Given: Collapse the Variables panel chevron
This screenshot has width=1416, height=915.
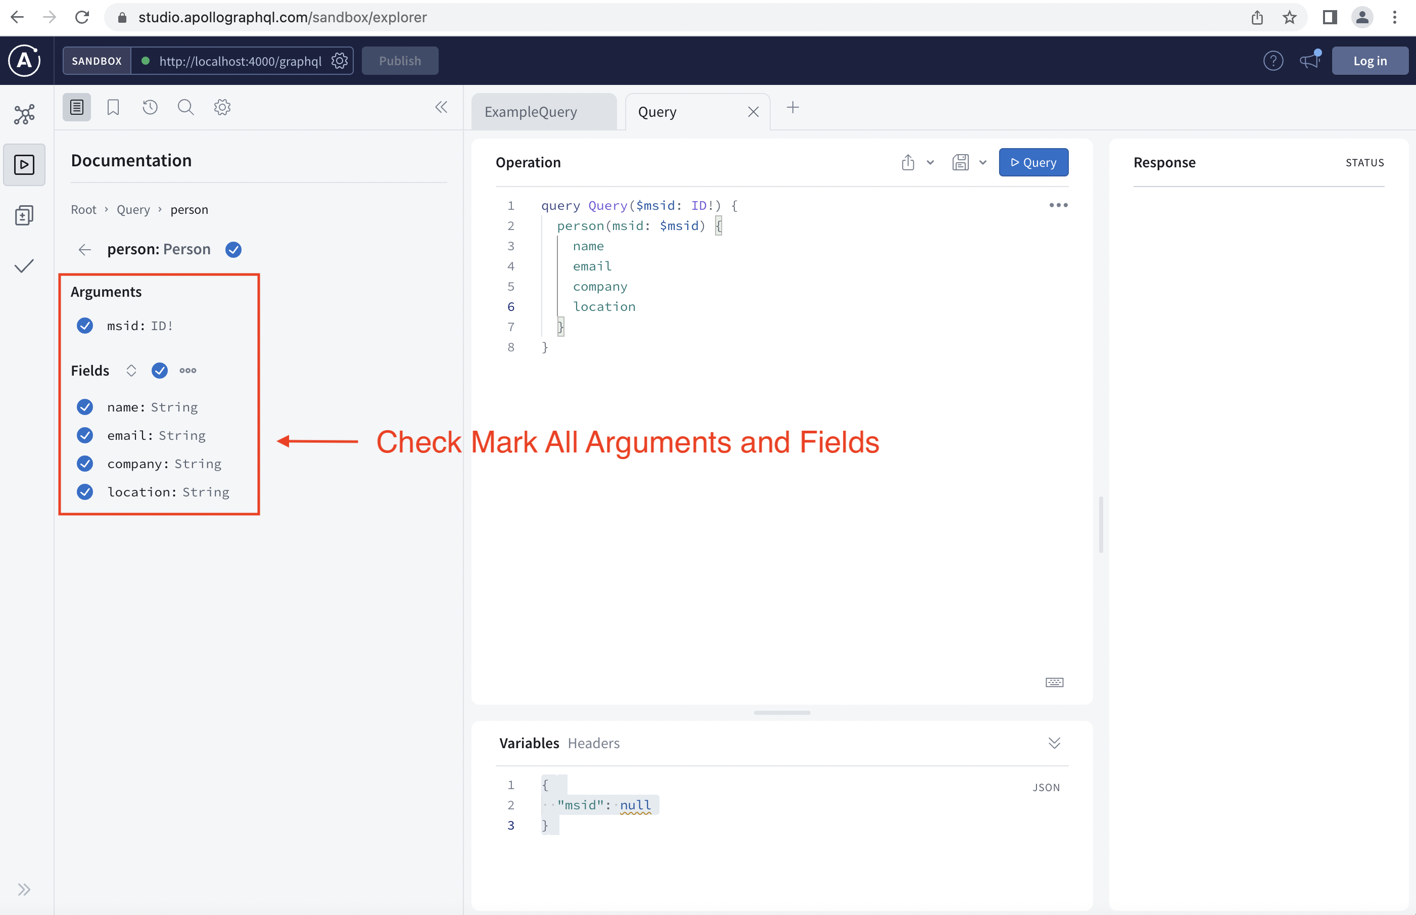Looking at the screenshot, I should pyautogui.click(x=1054, y=743).
